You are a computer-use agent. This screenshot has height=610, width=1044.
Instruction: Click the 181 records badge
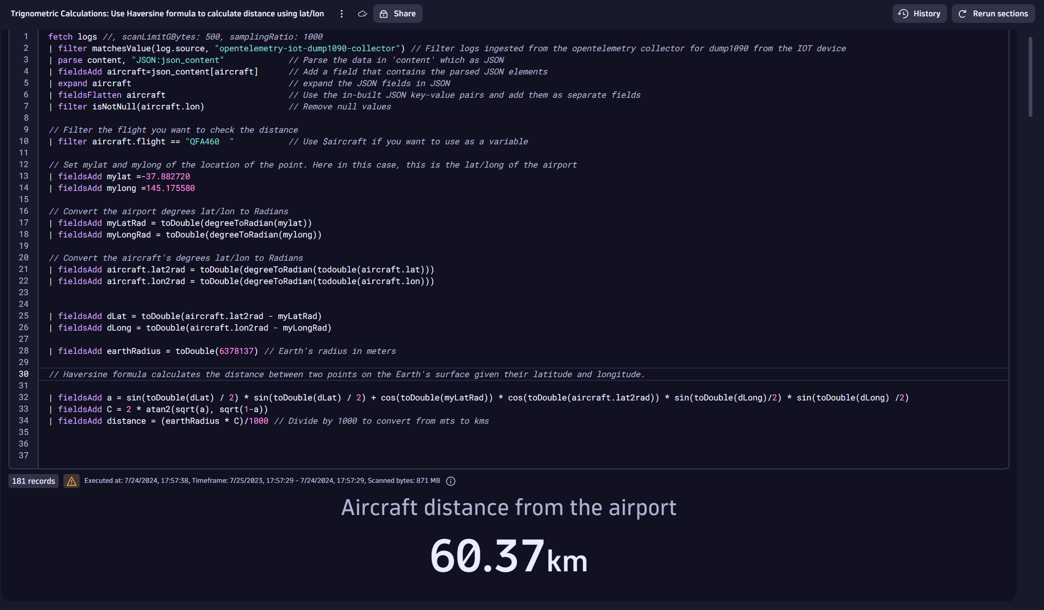(33, 481)
